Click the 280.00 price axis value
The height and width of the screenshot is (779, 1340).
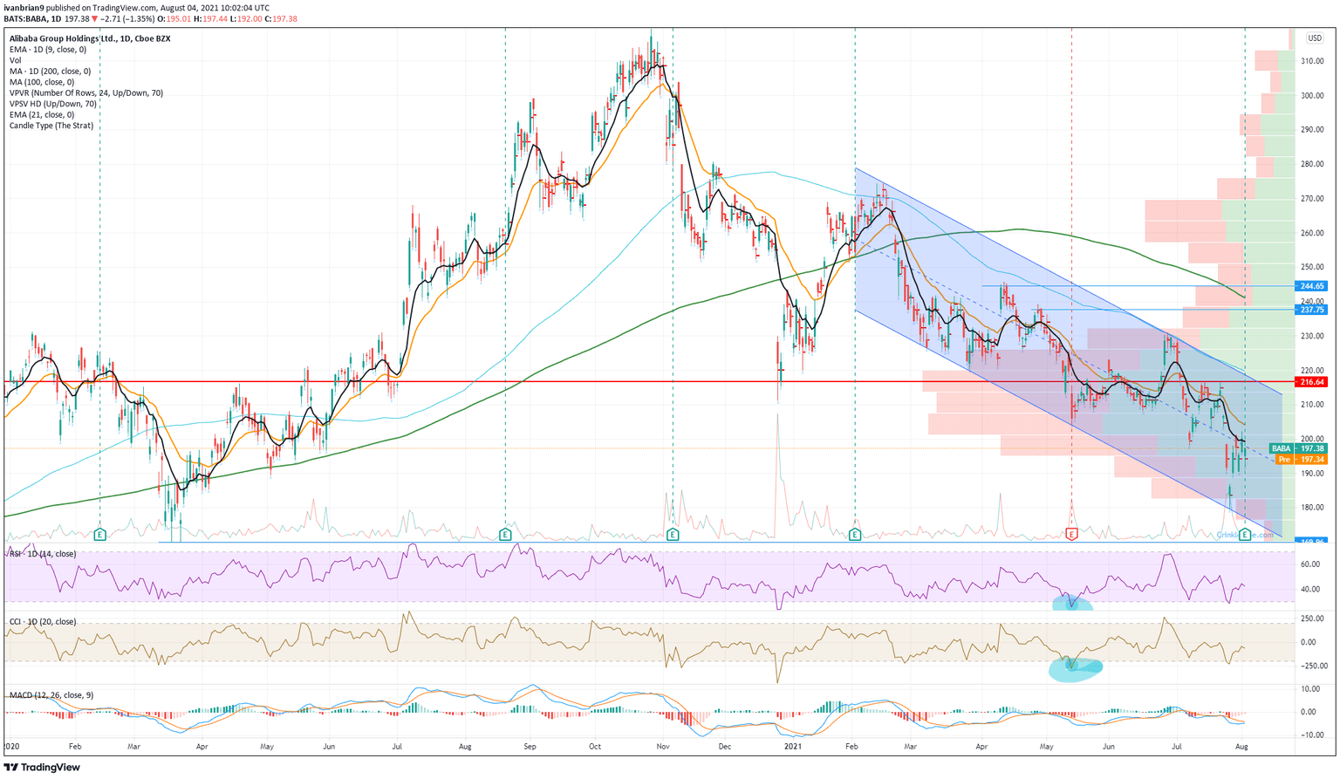[x=1313, y=164]
